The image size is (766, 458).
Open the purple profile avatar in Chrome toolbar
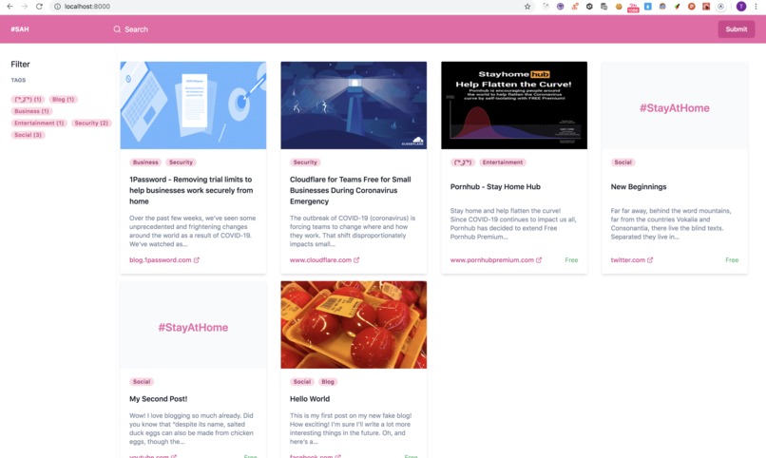coord(741,7)
